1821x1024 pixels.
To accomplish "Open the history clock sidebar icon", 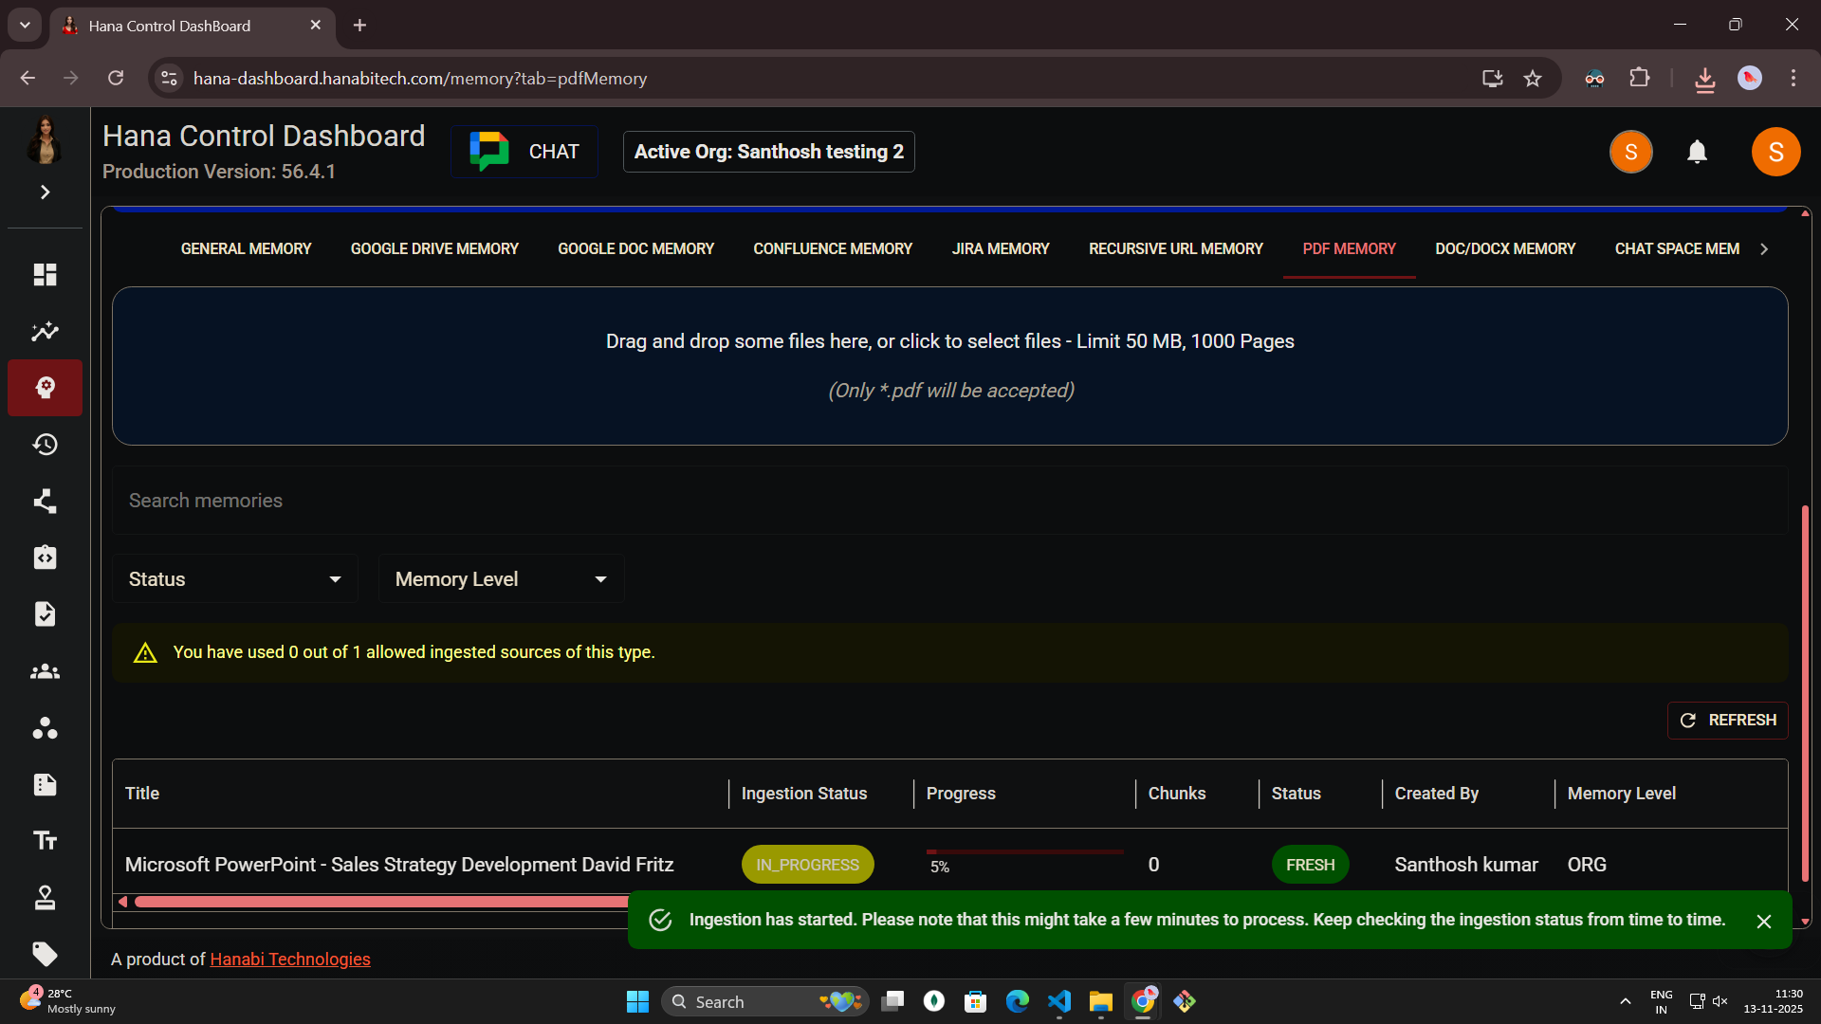I will tap(45, 445).
